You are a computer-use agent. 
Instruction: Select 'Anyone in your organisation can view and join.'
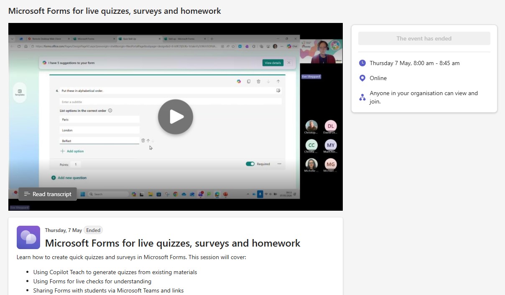coord(424,97)
